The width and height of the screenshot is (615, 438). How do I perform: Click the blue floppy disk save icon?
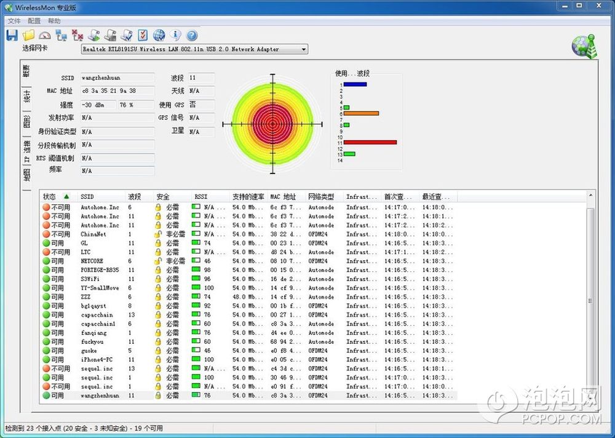[x=12, y=35]
